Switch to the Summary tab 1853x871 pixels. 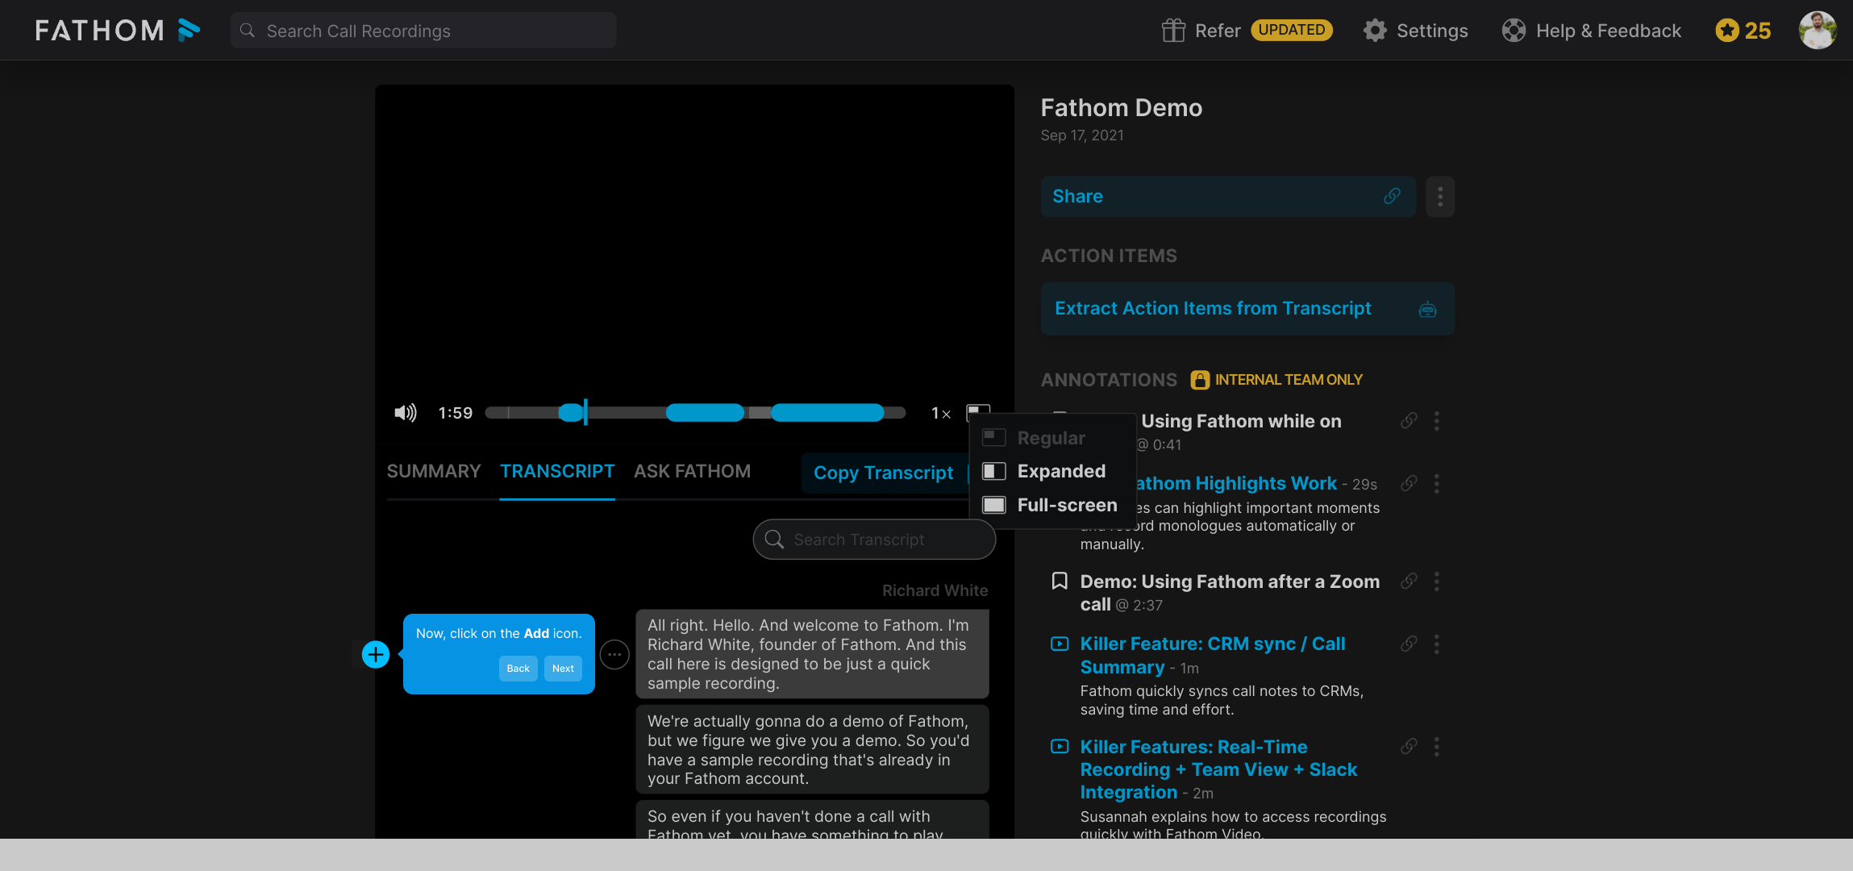434,471
